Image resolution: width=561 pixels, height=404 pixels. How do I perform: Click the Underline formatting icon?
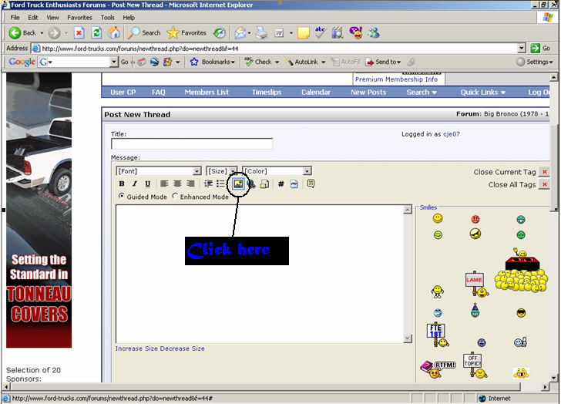point(147,184)
